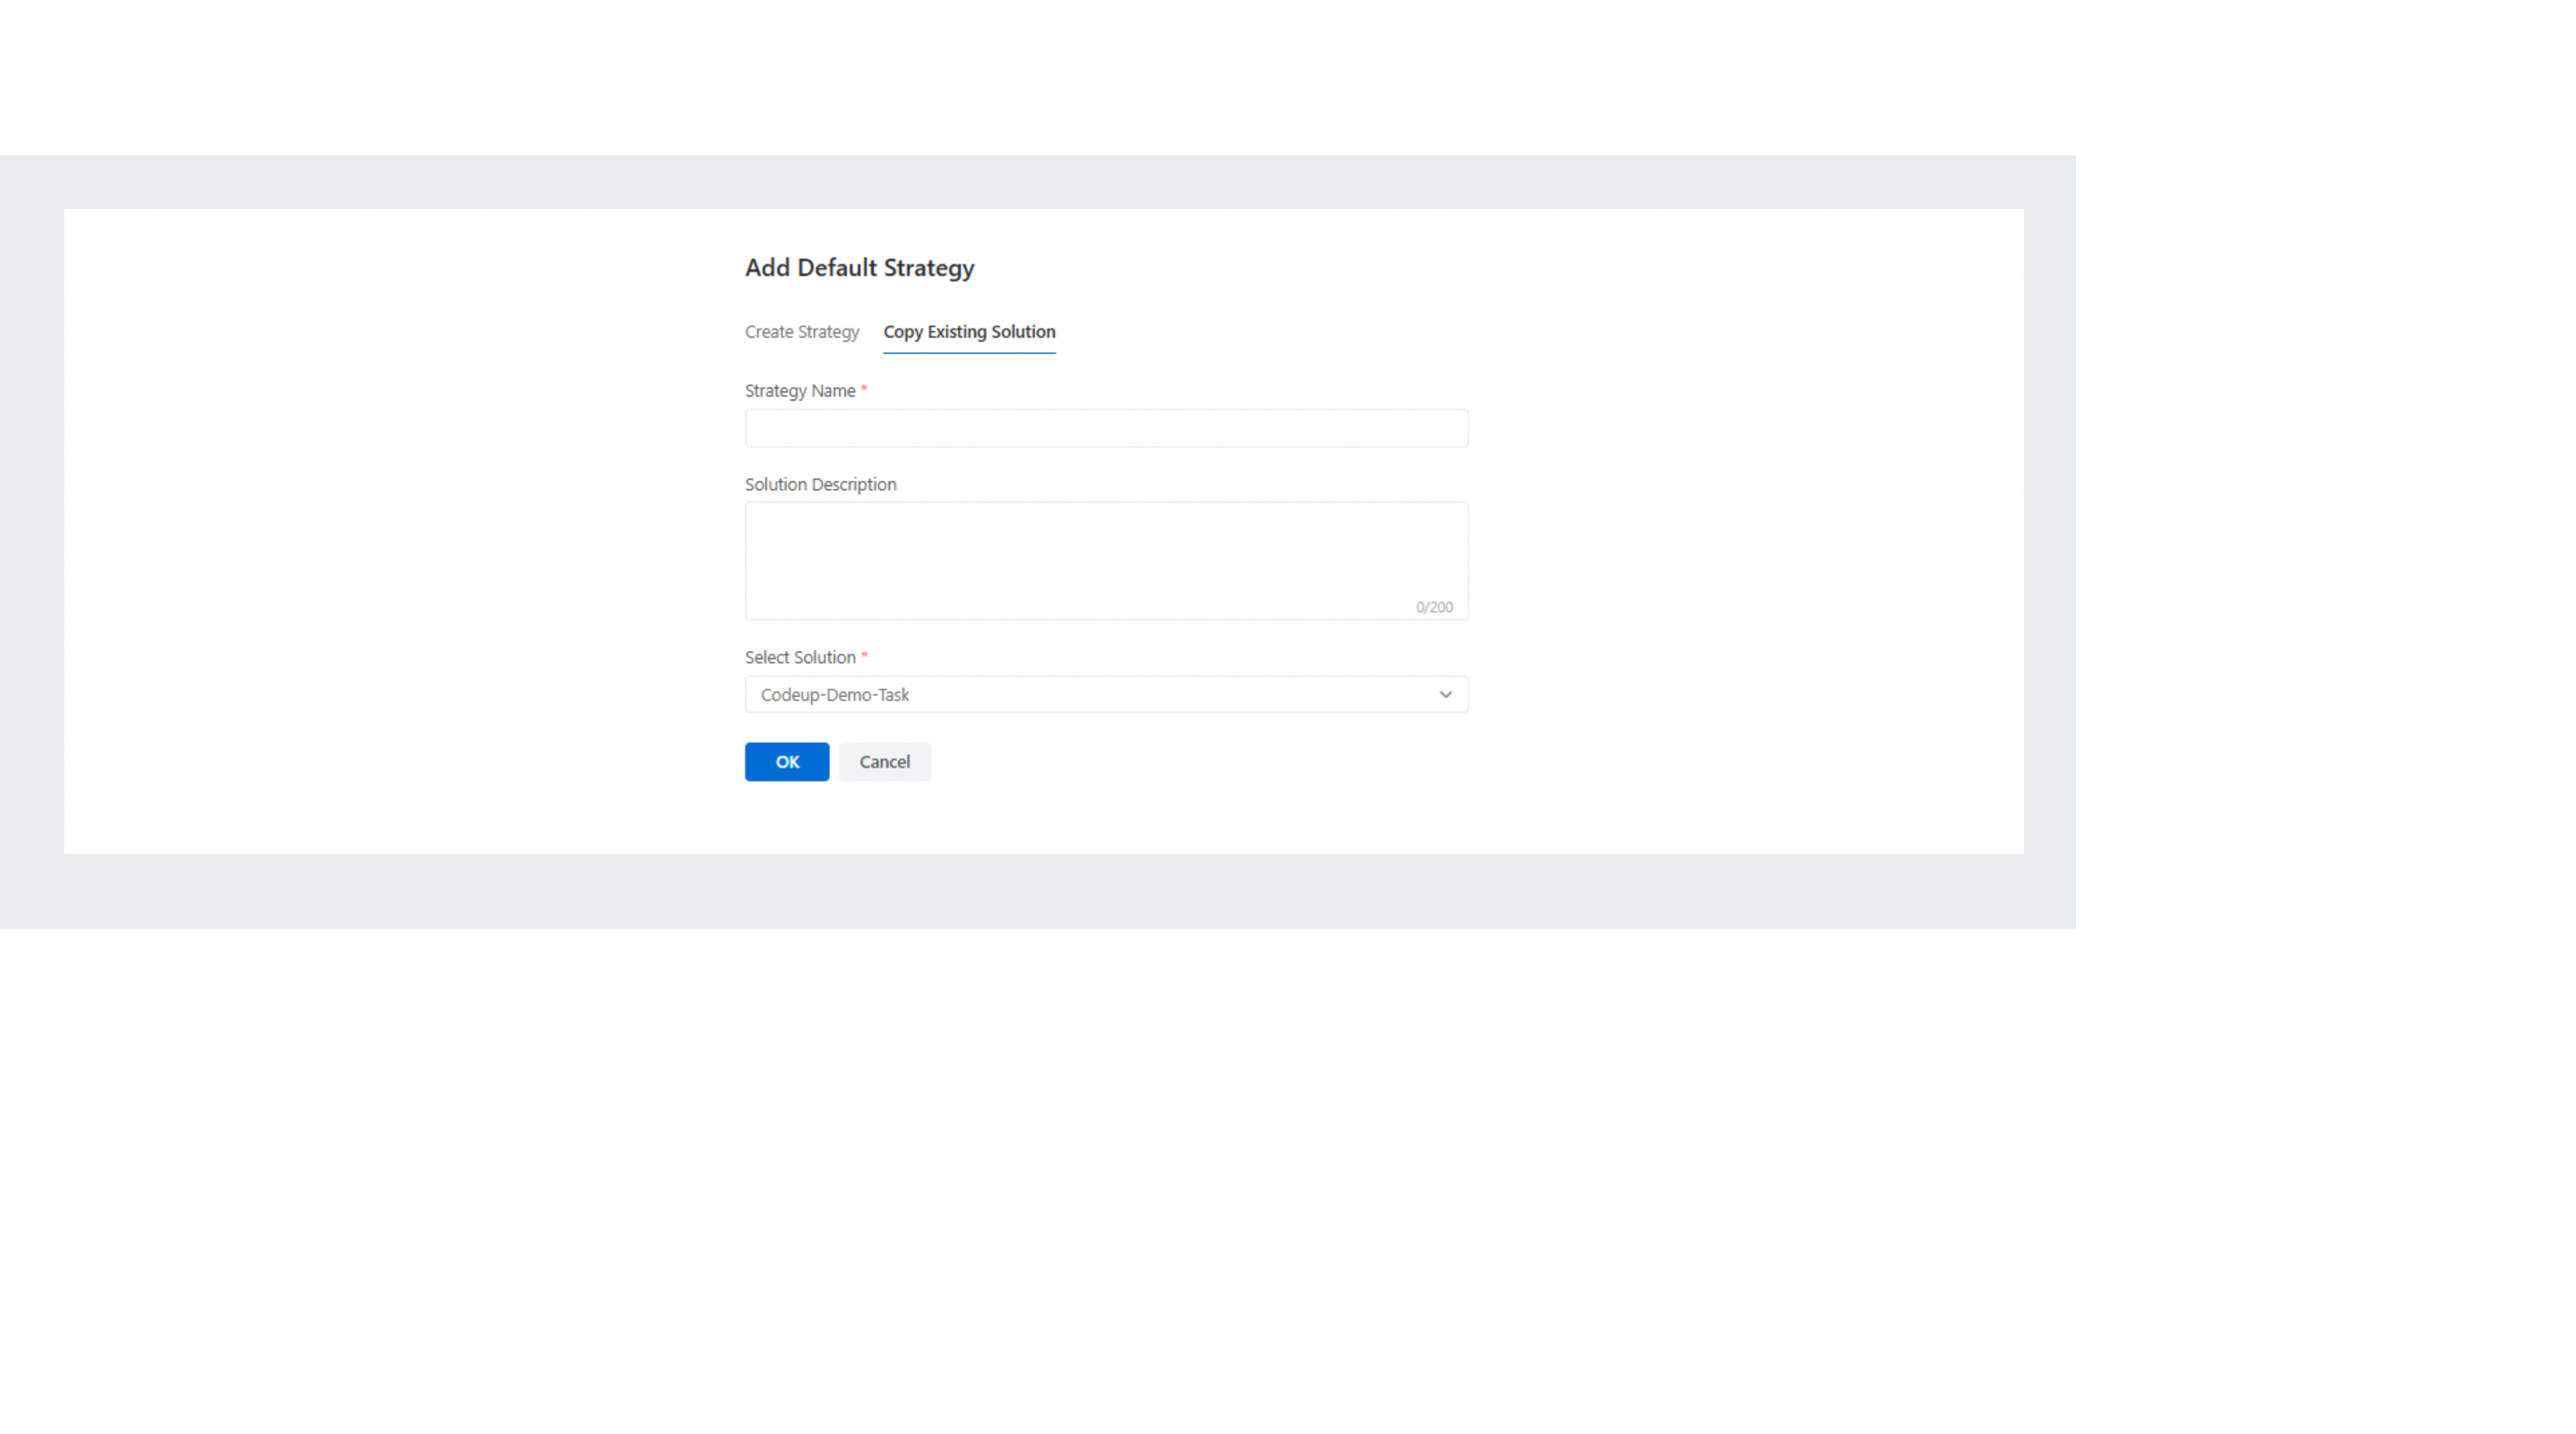Click the blue underline below Copy Existing Solution
Viewport: 2576px width, 1434px height.
(x=968, y=353)
